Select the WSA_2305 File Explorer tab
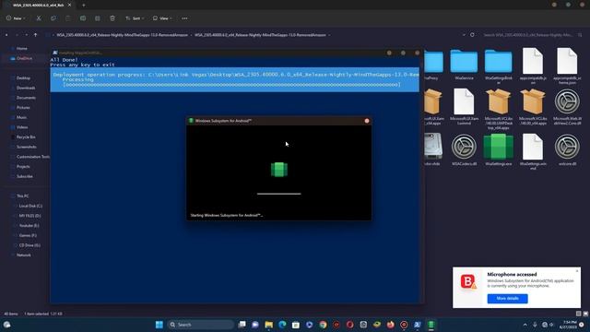 click(38, 5)
